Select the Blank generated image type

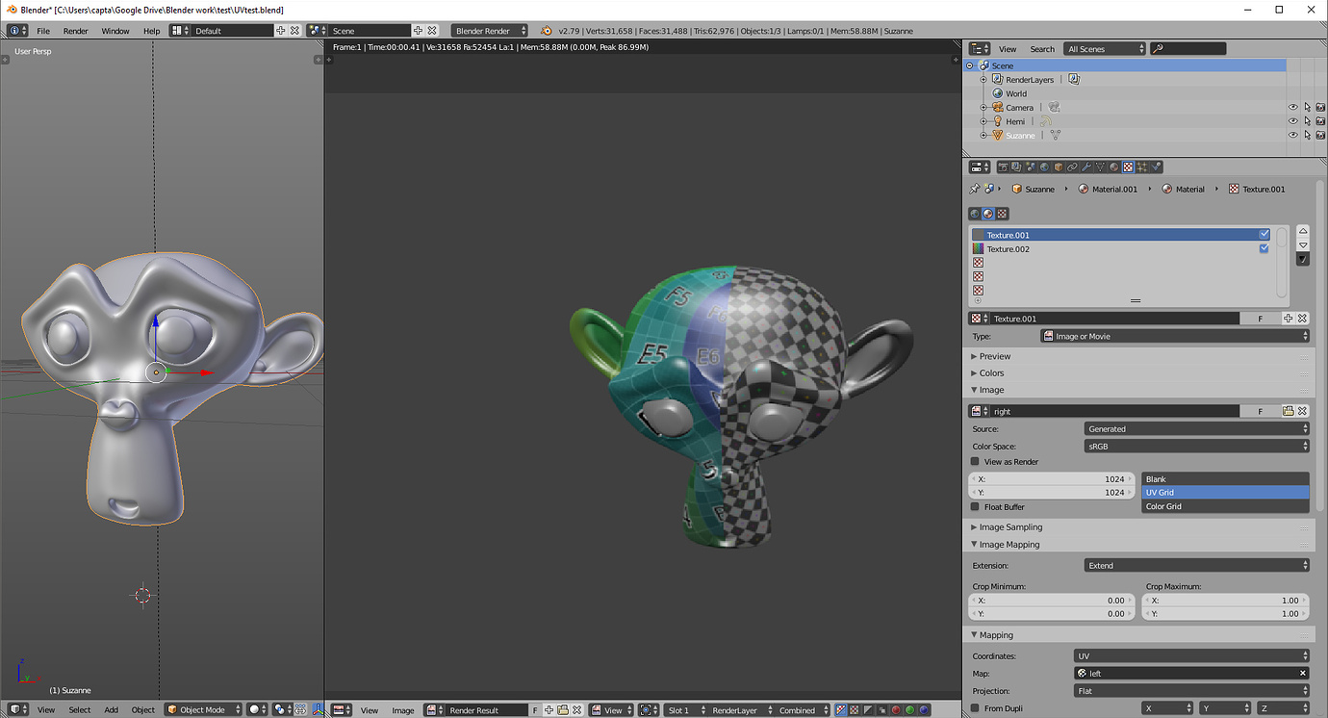tap(1225, 479)
